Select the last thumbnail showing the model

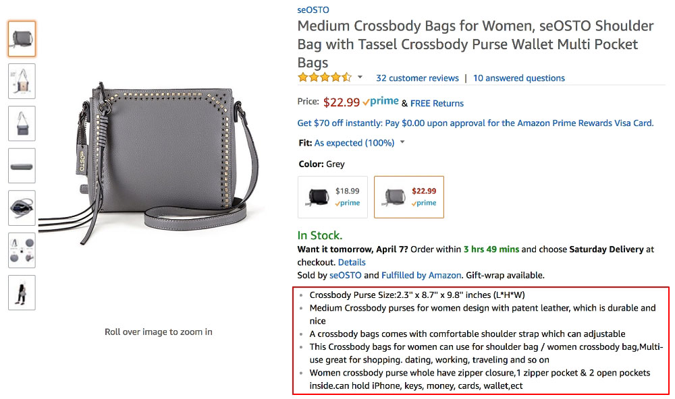point(21,292)
